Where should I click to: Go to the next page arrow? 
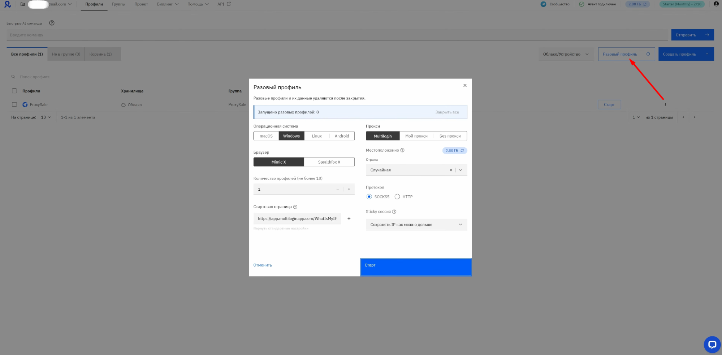point(694,117)
